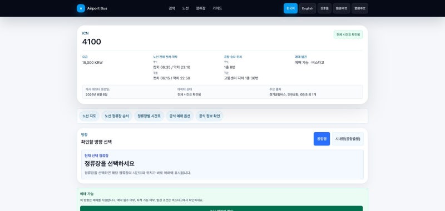The image size is (445, 211).
Task: Select the 공항행 direction
Action: 322,139
